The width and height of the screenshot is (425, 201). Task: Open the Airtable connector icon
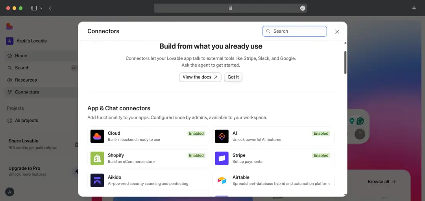222,181
